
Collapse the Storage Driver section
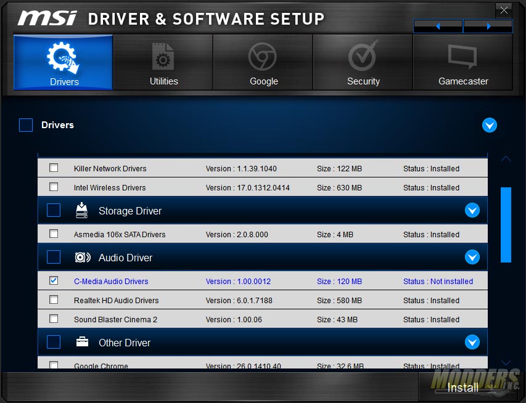pyautogui.click(x=472, y=210)
